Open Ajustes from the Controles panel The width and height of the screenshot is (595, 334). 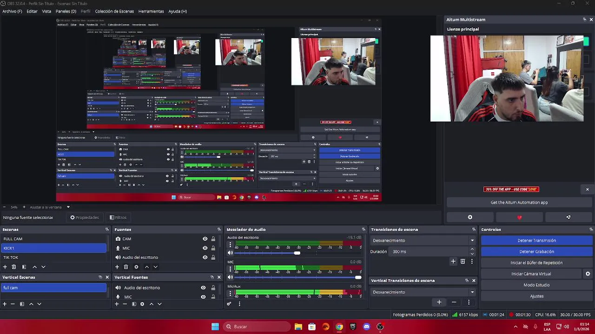tap(536, 296)
